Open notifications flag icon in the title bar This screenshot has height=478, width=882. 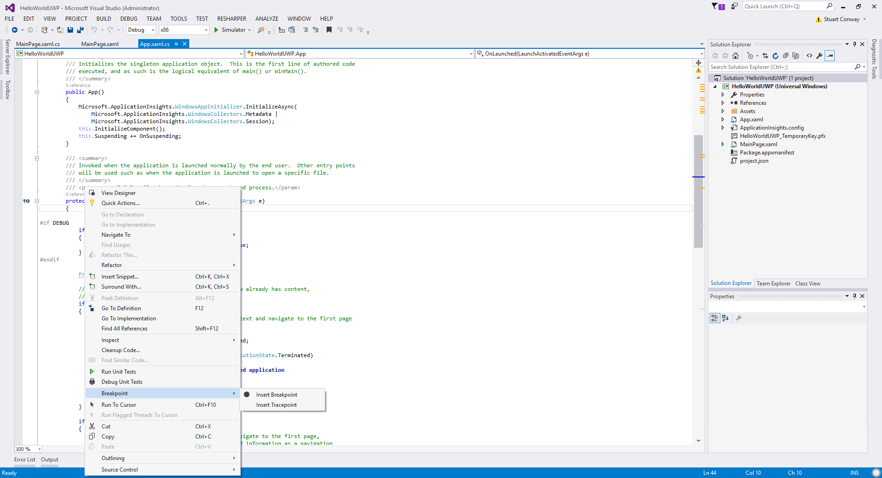[x=718, y=6]
